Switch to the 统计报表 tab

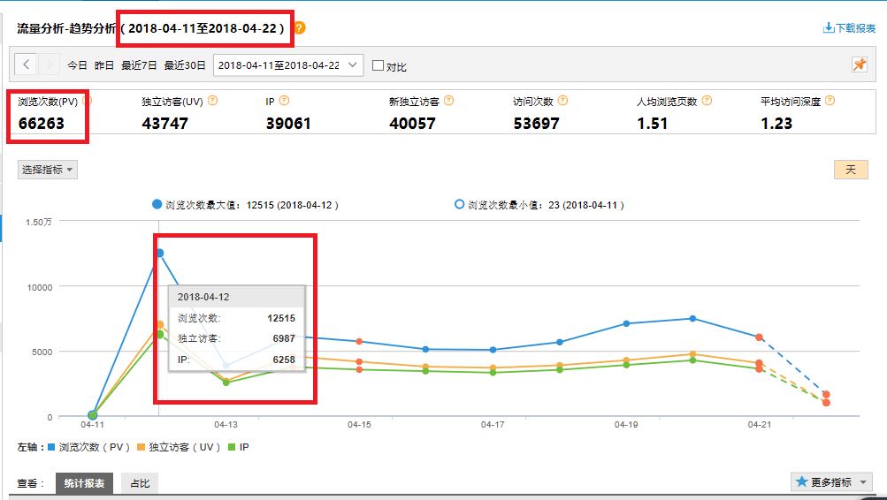(x=84, y=483)
